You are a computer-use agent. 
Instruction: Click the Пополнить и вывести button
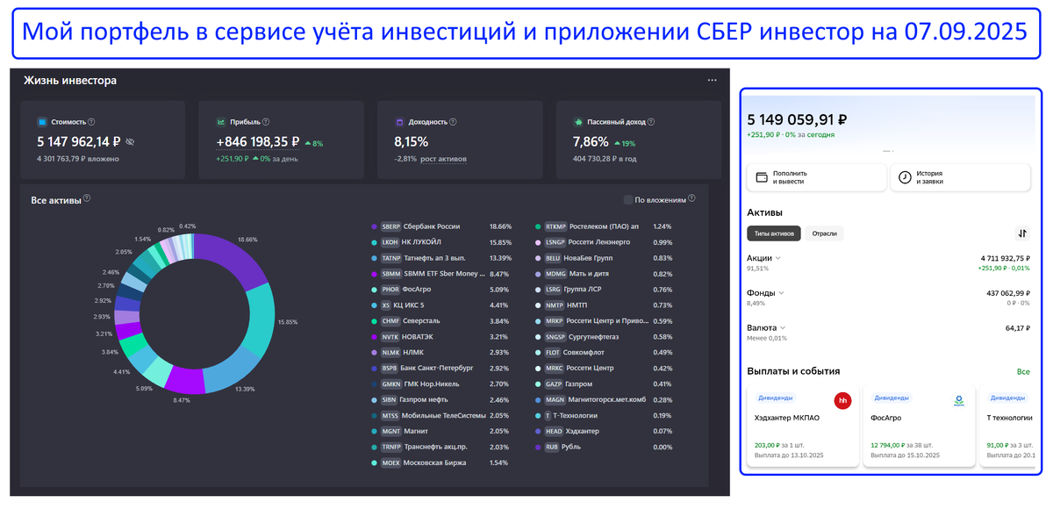coord(816,177)
